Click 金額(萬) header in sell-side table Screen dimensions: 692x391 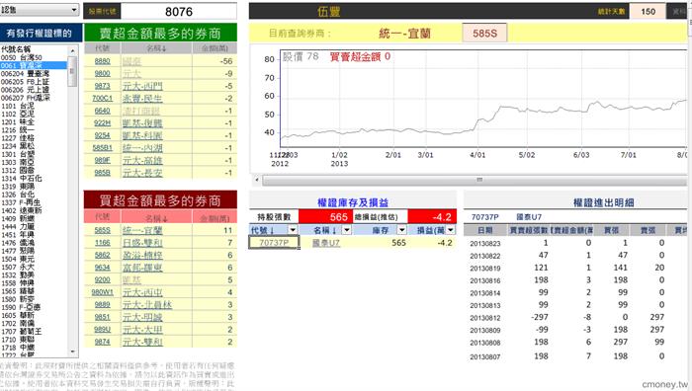215,48
